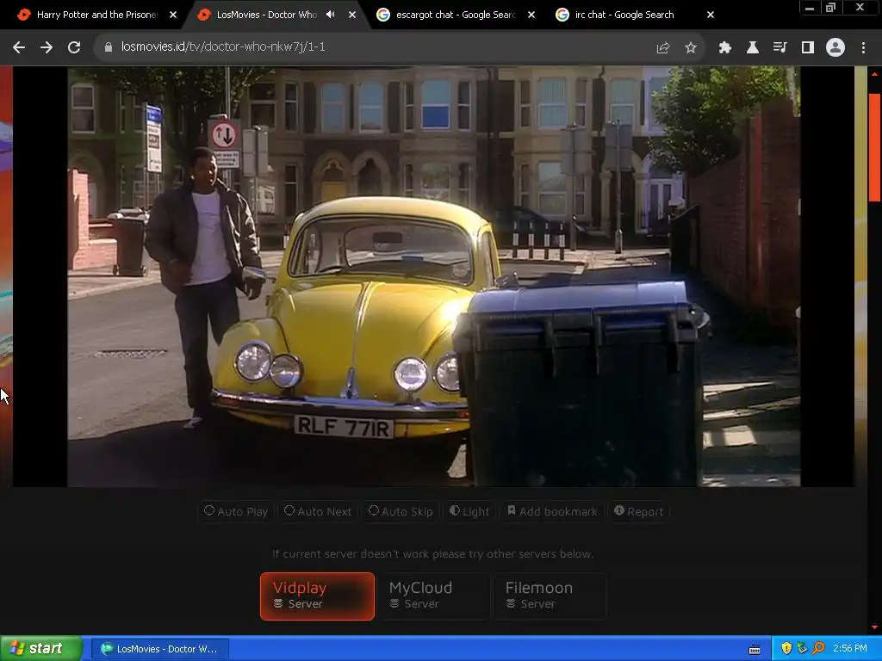882x661 pixels.
Task: Toggle the Auto Next option
Action: (x=318, y=511)
